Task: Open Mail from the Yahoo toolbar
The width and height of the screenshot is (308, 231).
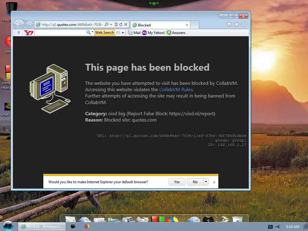Action: coord(134,33)
